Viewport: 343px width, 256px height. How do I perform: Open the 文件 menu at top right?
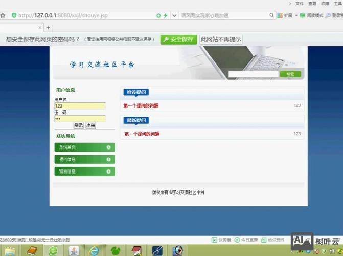coord(300,3)
